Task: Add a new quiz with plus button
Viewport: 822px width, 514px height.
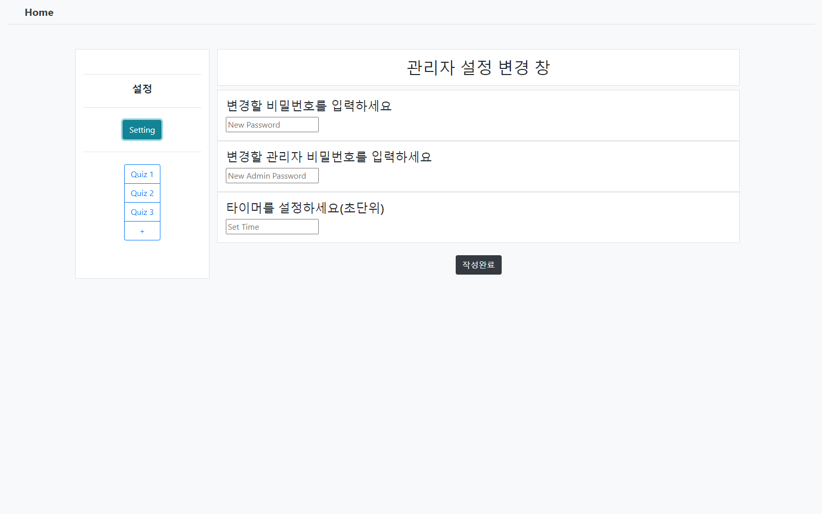Action: [142, 231]
